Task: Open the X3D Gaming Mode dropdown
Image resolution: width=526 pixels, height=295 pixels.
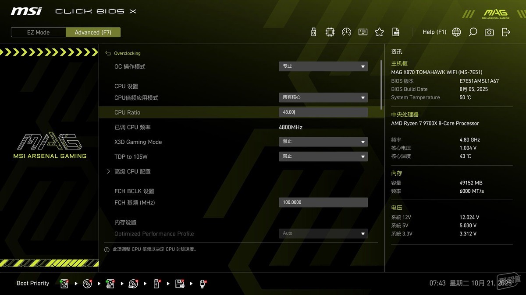Action: coord(323,142)
